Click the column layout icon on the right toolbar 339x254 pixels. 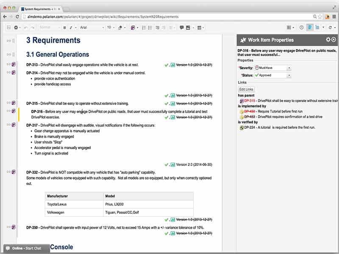[289, 28]
